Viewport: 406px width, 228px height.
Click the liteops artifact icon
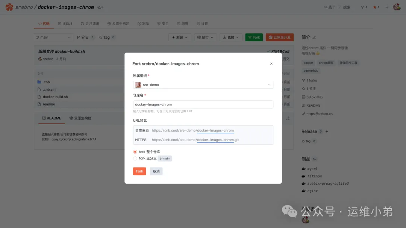click(x=303, y=176)
